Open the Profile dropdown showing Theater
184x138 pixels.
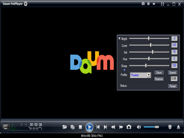click(140, 75)
